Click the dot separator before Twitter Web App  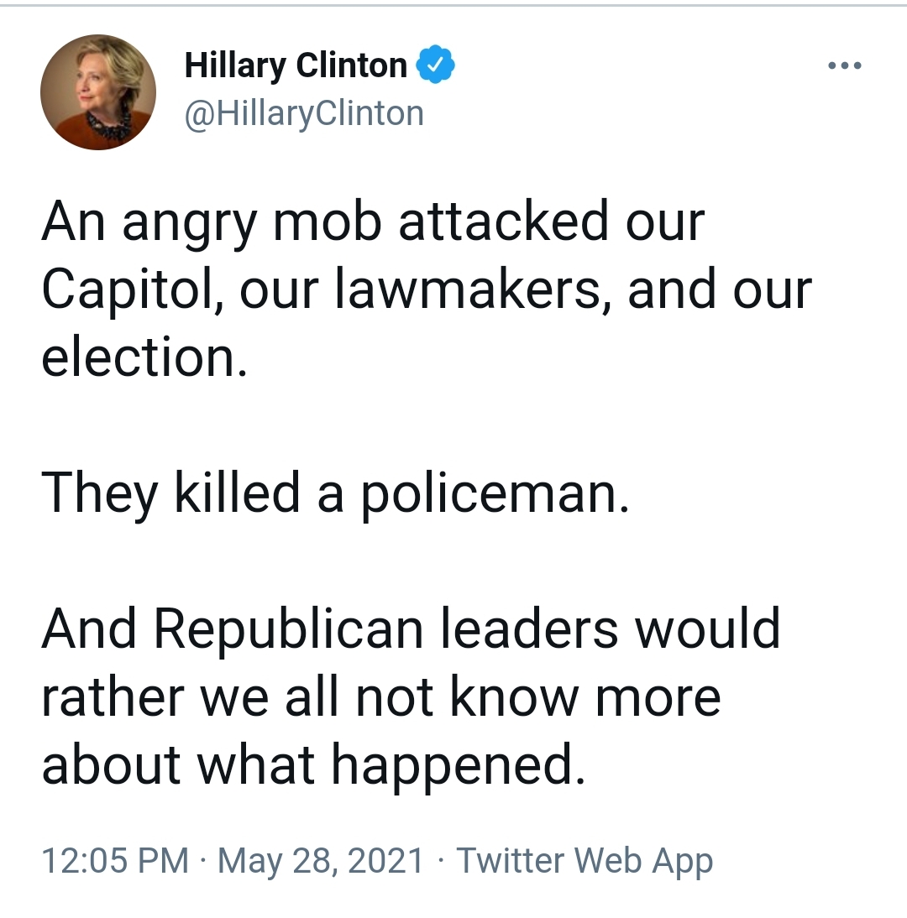pyautogui.click(x=440, y=861)
